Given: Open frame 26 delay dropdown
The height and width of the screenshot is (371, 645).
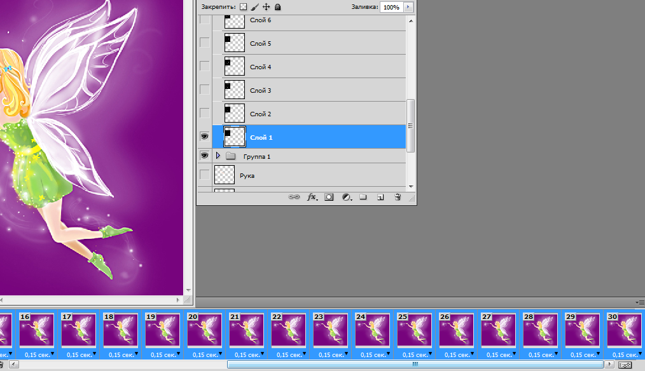Looking at the screenshot, I should 471,354.
